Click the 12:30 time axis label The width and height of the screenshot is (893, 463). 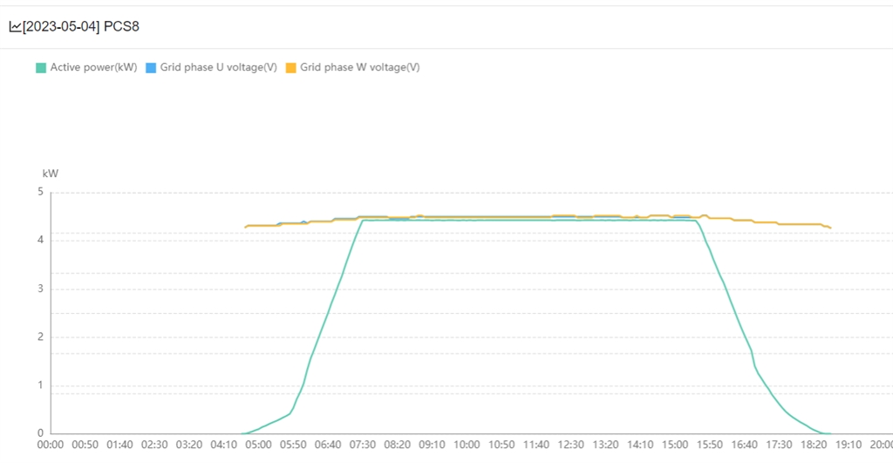pyautogui.click(x=571, y=445)
